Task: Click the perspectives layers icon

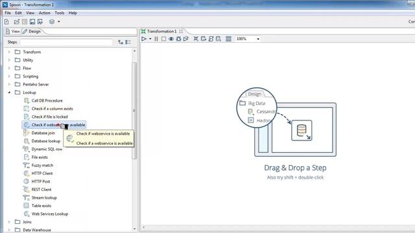Action: (52, 21)
